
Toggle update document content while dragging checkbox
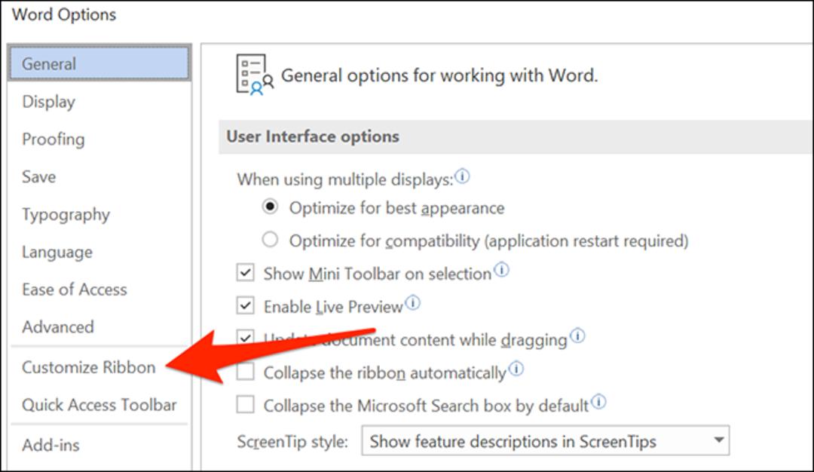246,338
